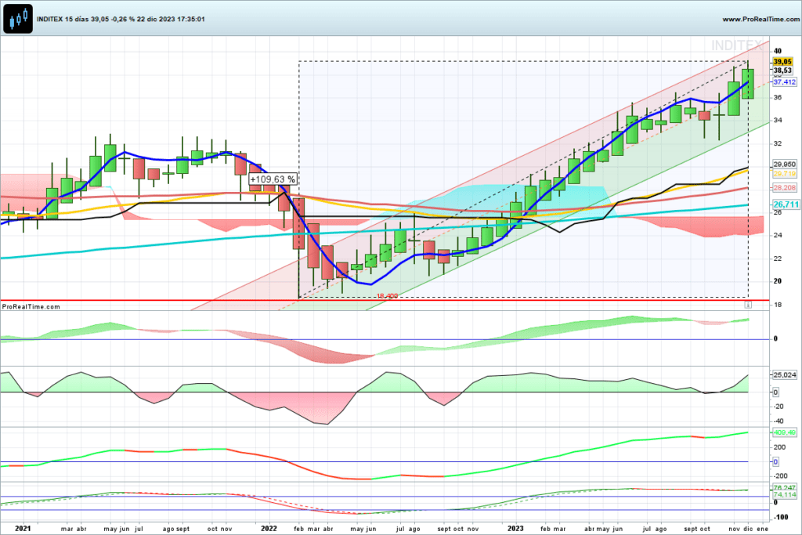Click the cyan 26,711 average value label

click(x=786, y=204)
